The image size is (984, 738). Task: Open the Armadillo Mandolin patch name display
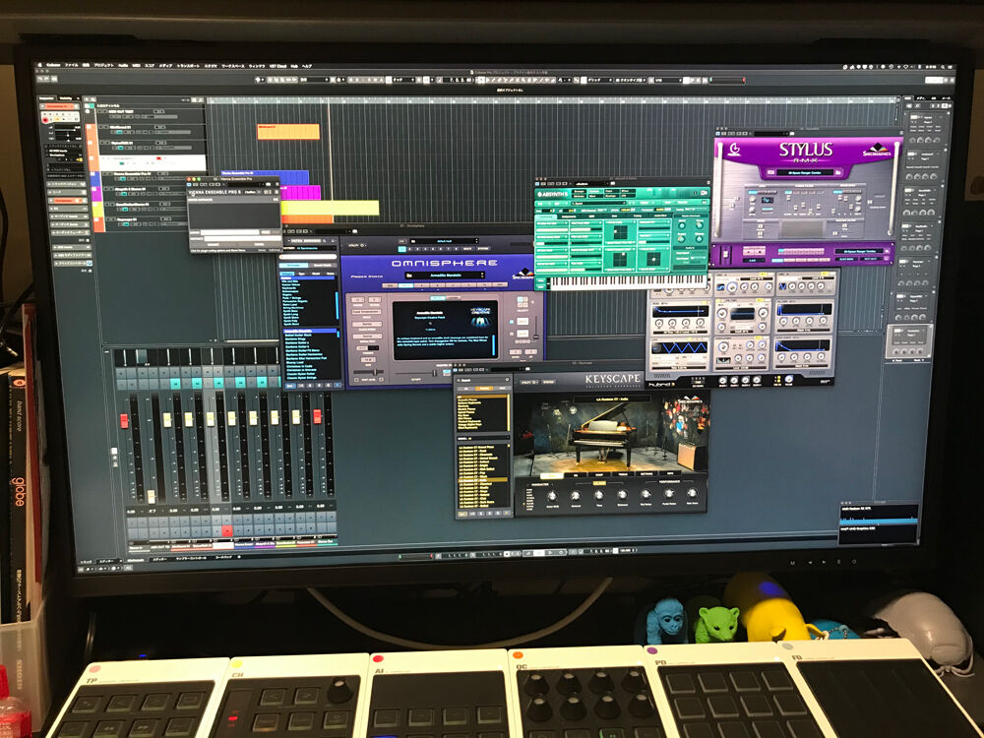pyautogui.click(x=447, y=275)
